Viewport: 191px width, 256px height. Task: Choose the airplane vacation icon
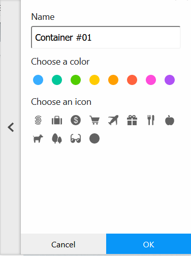tap(113, 120)
